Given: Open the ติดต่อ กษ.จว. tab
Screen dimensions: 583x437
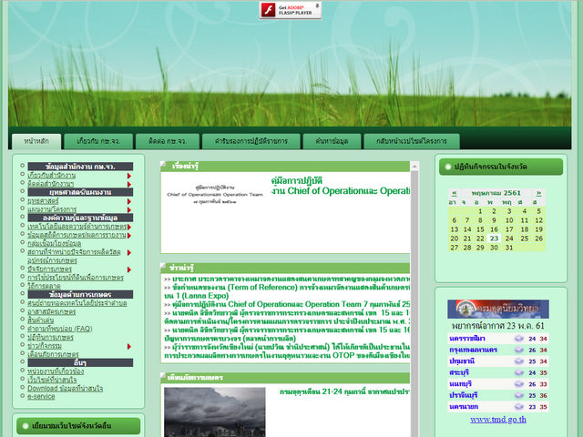Looking at the screenshot, I should [168, 141].
